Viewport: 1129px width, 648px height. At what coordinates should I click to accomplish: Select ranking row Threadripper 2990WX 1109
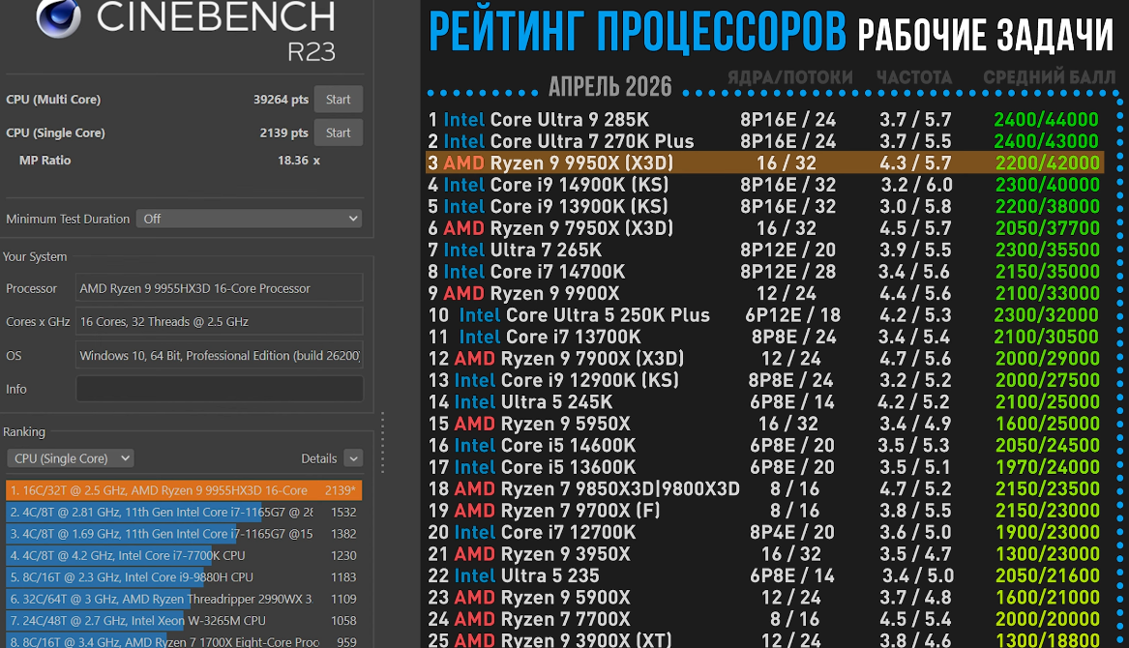184,599
